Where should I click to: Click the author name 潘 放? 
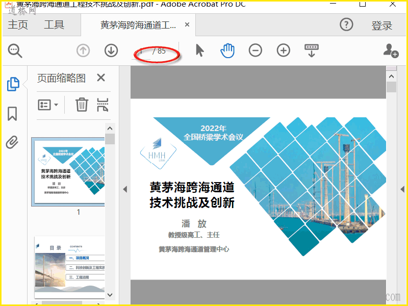click(x=194, y=223)
